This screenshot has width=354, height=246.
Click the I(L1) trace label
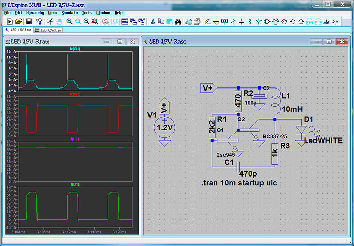[x=75, y=139]
